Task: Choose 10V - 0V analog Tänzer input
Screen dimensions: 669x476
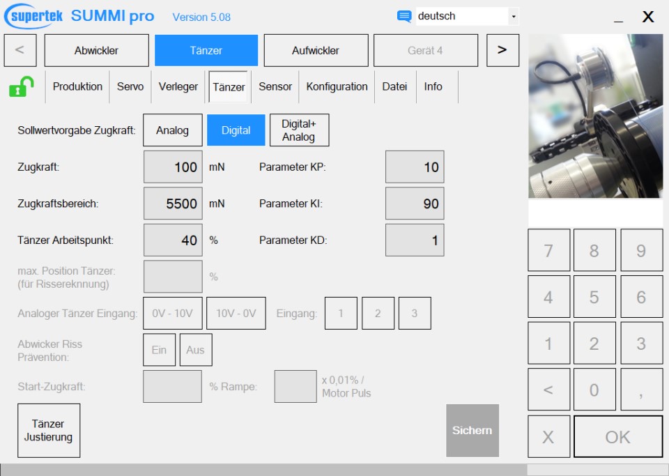Action: coord(236,314)
